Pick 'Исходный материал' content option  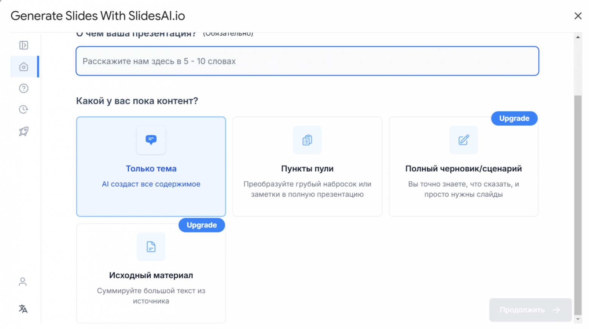coord(151,274)
